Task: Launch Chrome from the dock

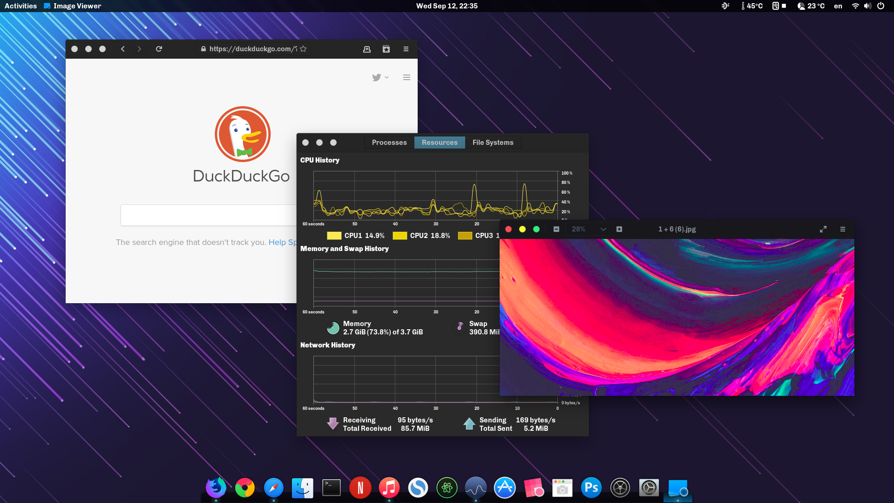Action: point(245,488)
